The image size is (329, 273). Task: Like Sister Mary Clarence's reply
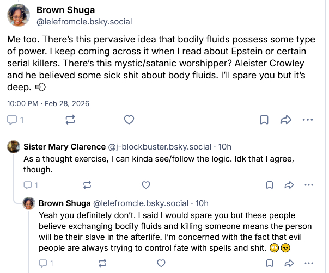tap(146, 185)
